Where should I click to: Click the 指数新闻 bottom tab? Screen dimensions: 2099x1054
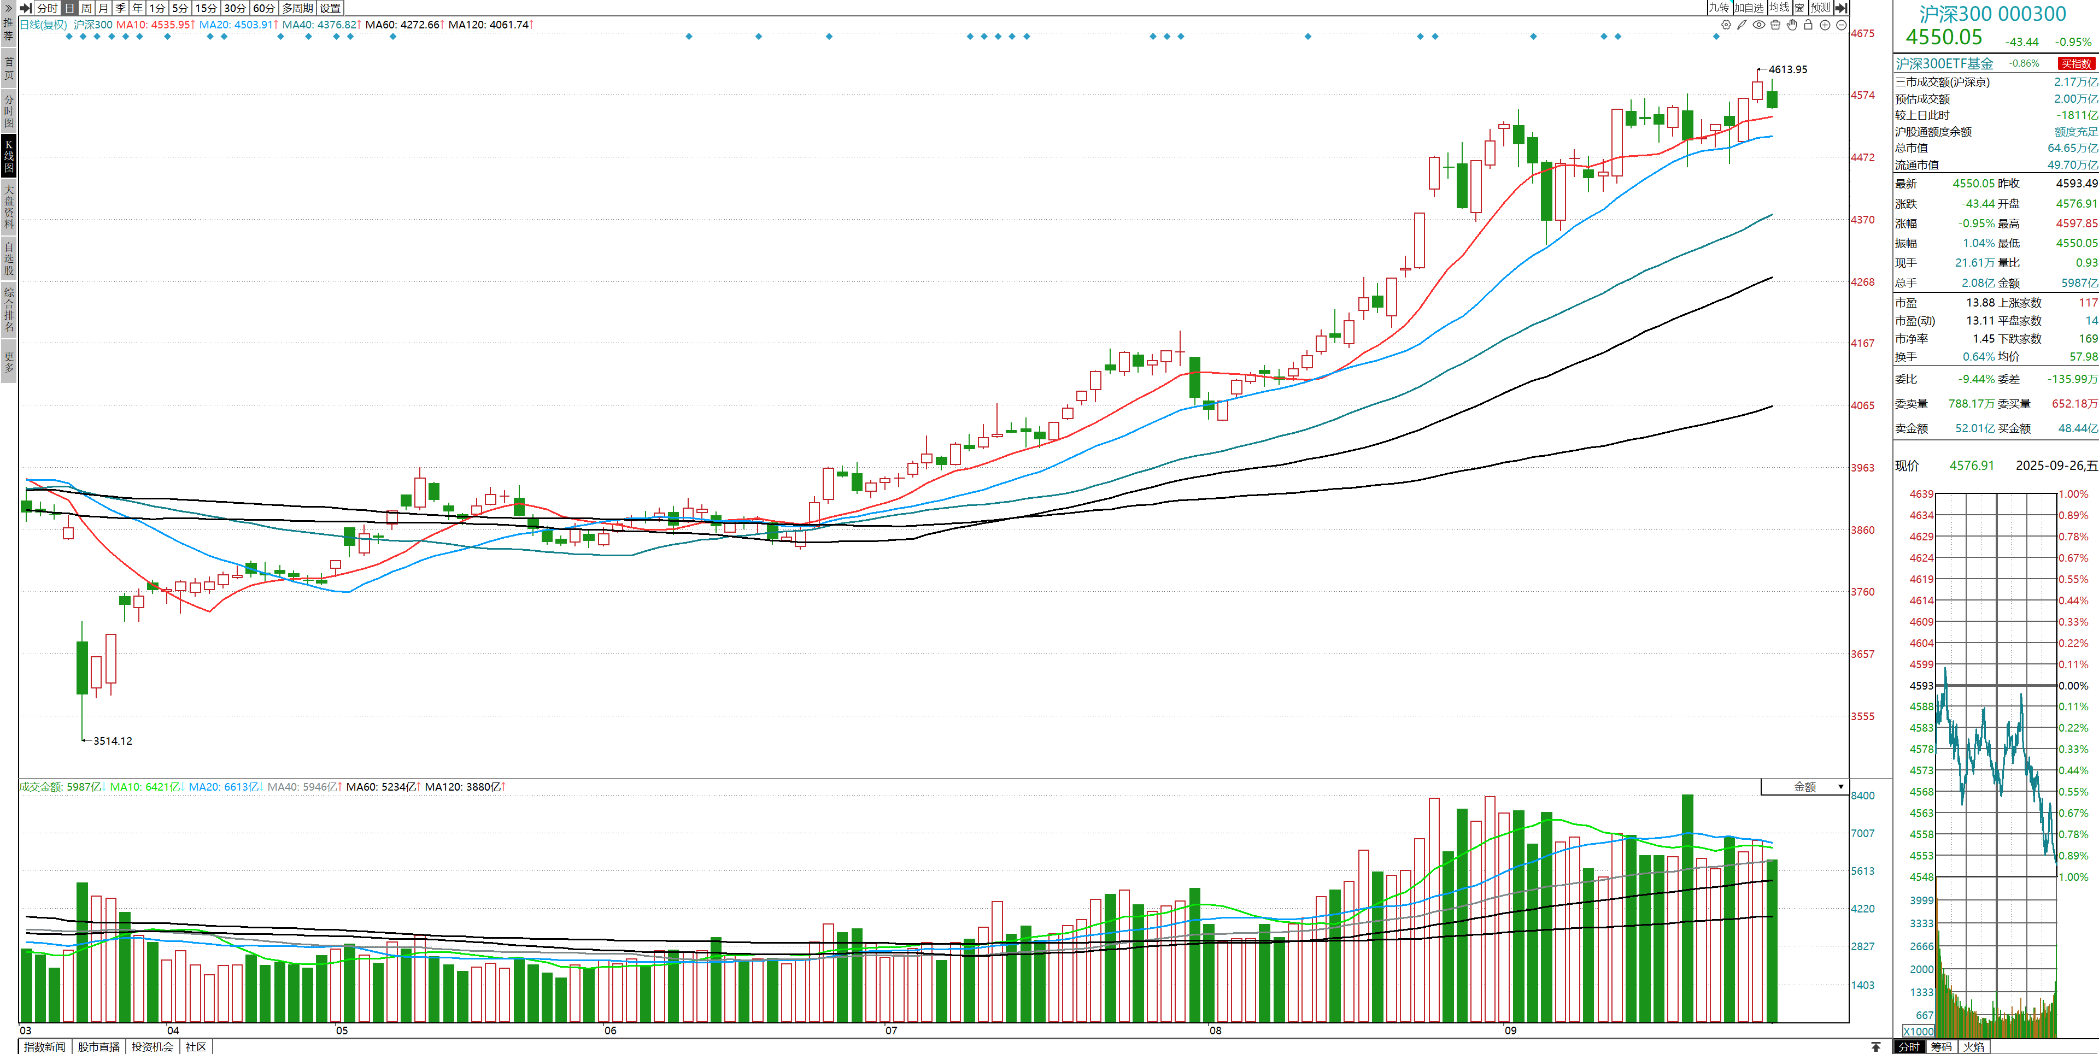point(45,1047)
